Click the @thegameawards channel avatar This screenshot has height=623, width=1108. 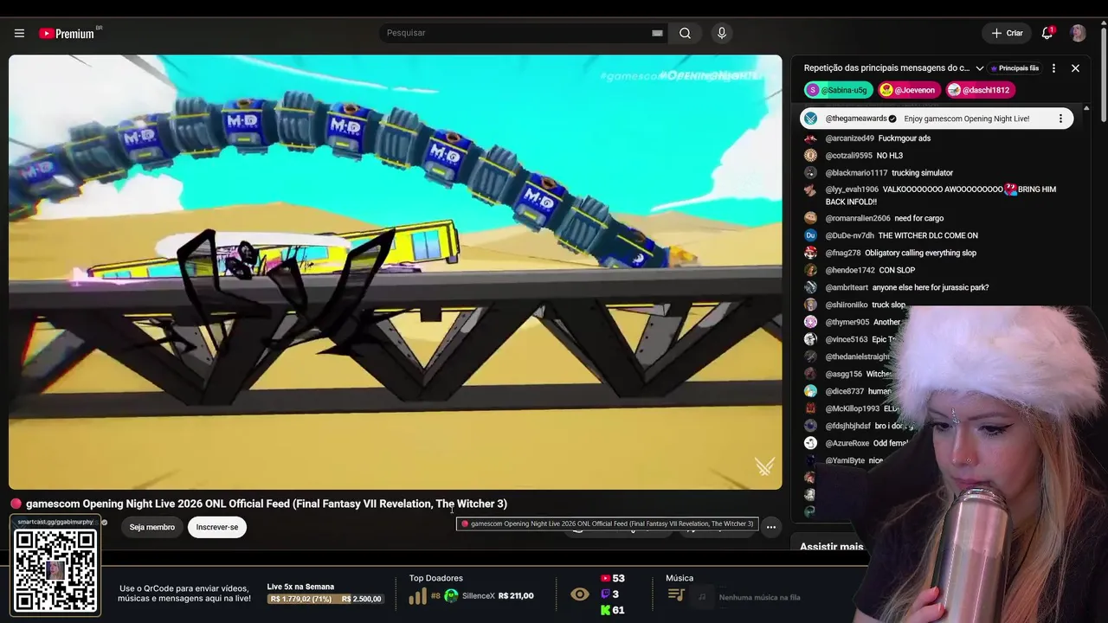pos(810,119)
